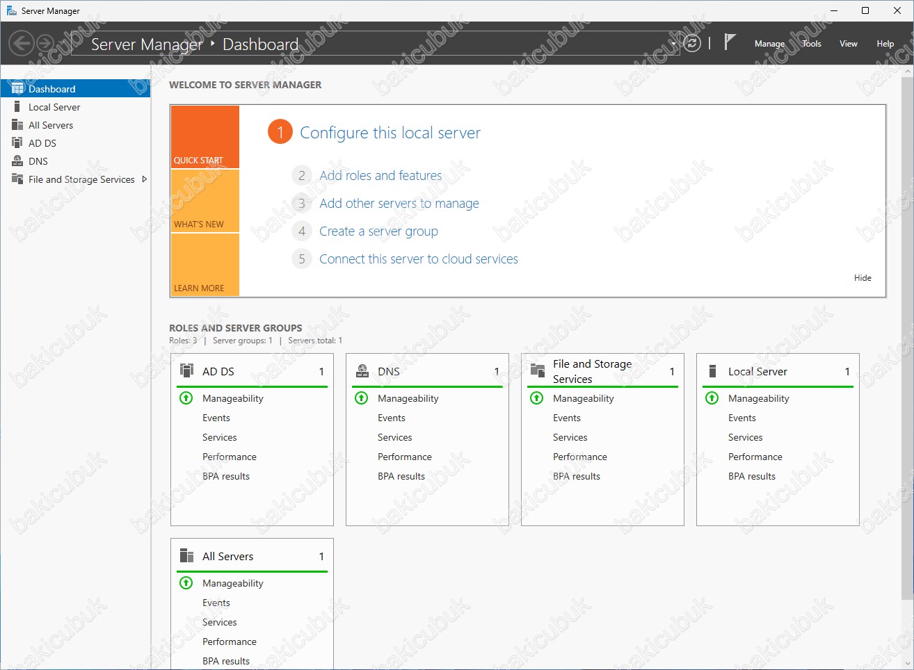Screen dimensions: 914x670
Task: Click the Local Server sidebar icon
Action: click(17, 107)
